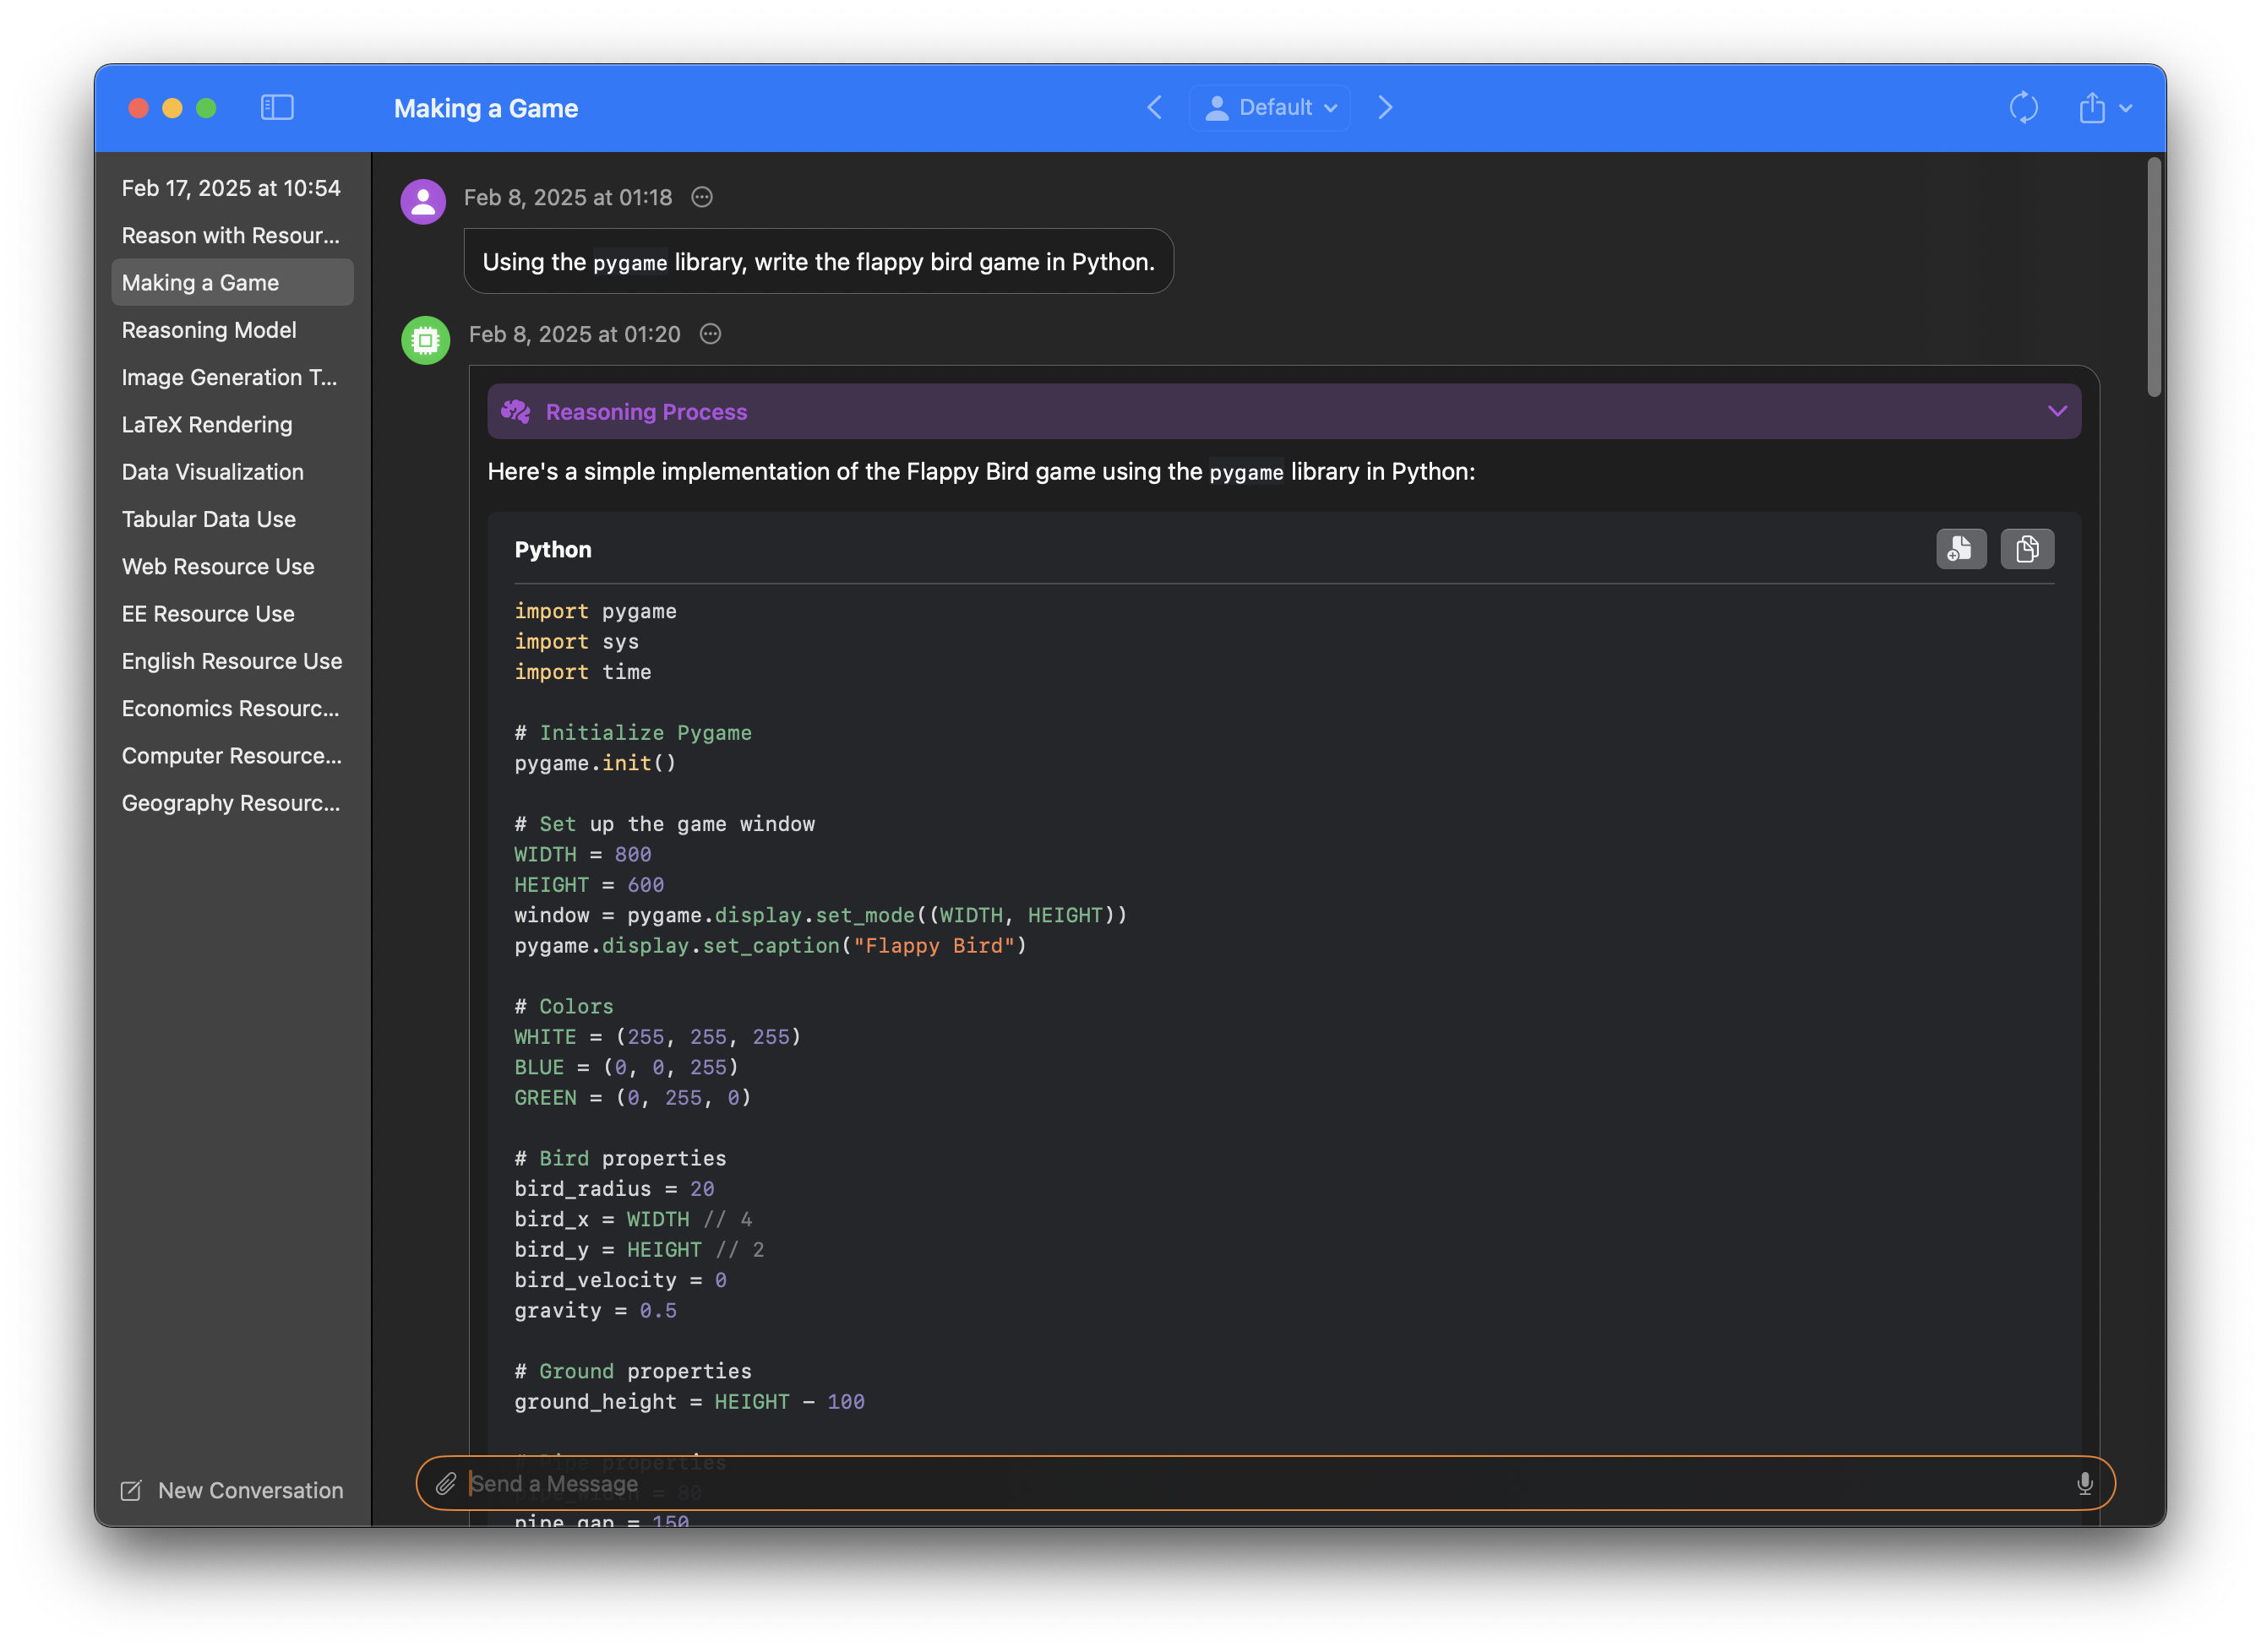Select the Making a Game conversation
The width and height of the screenshot is (2261, 1652).
tap(232, 282)
